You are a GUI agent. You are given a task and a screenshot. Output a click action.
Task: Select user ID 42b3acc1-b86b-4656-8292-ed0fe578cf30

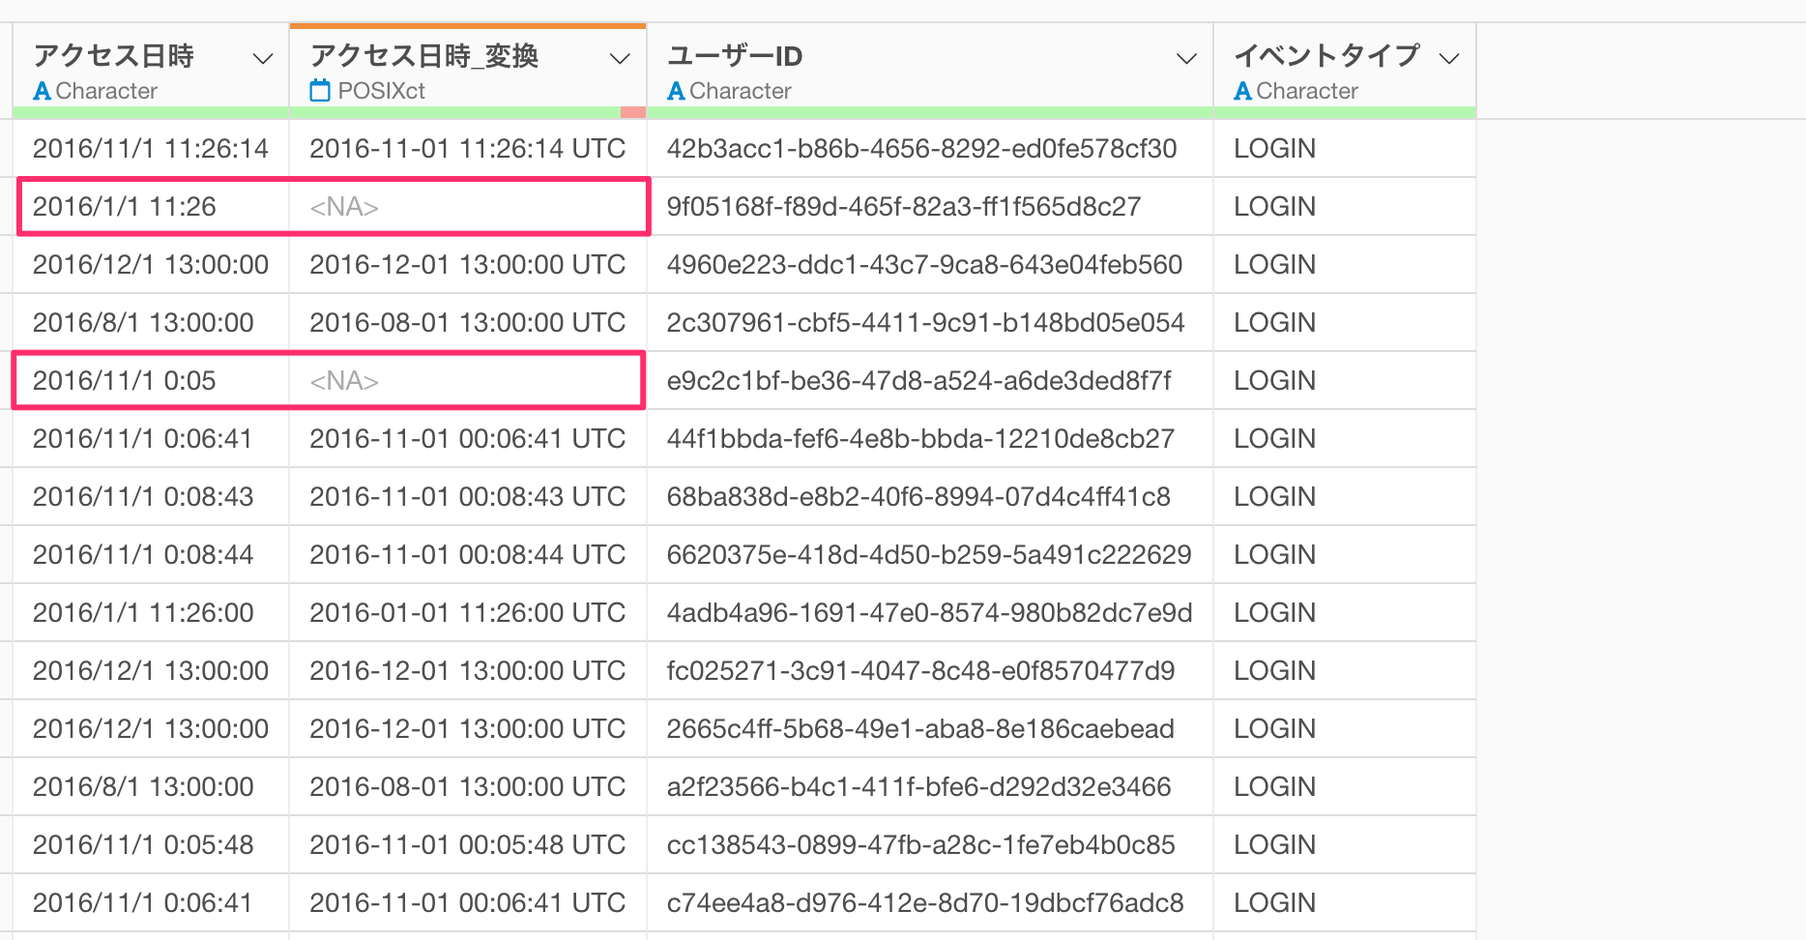(930, 148)
